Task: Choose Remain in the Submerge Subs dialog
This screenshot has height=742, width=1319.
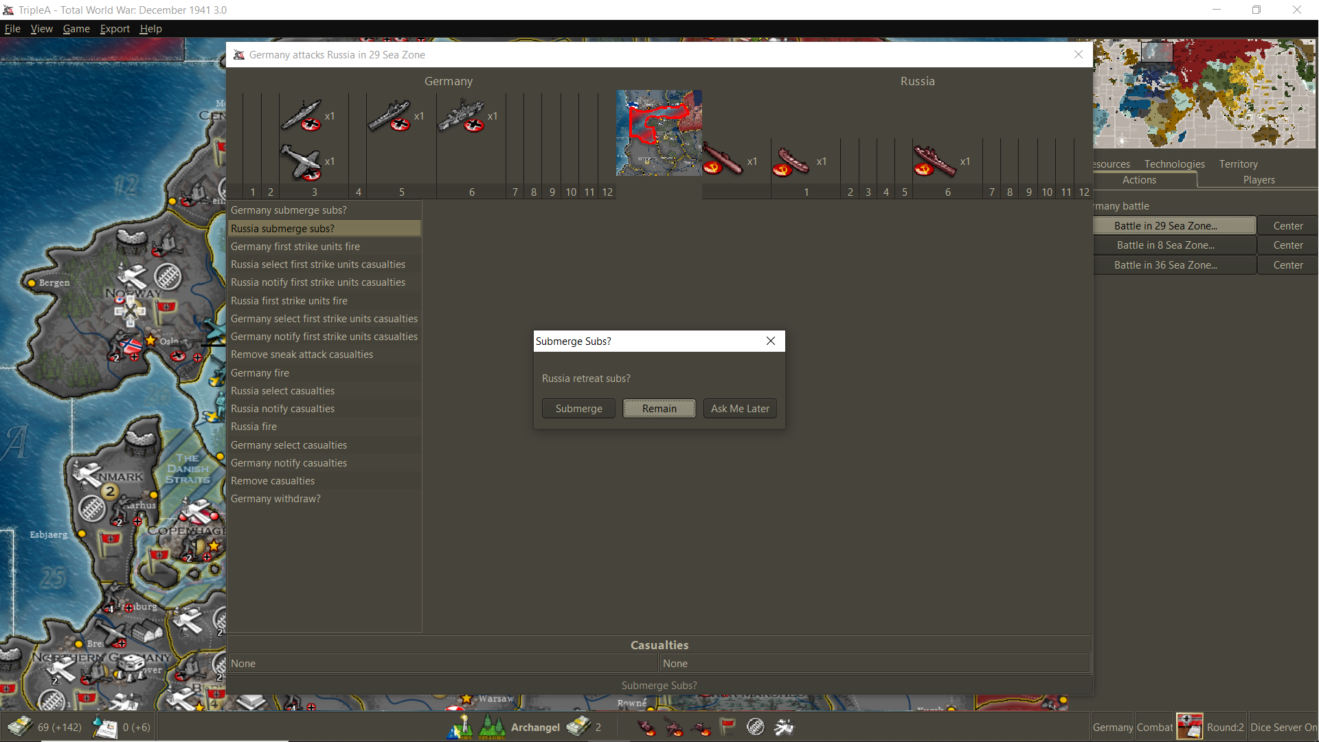Action: (659, 409)
